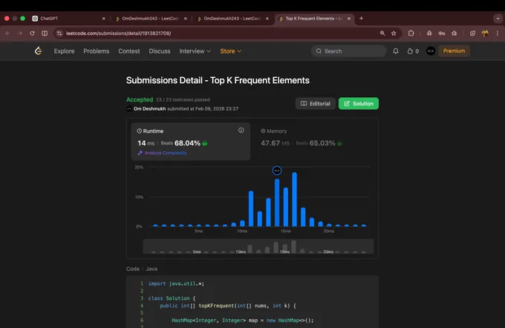
Task: Switch to the first OmDeshmukh243 LeetCode tab
Action: coord(151,19)
